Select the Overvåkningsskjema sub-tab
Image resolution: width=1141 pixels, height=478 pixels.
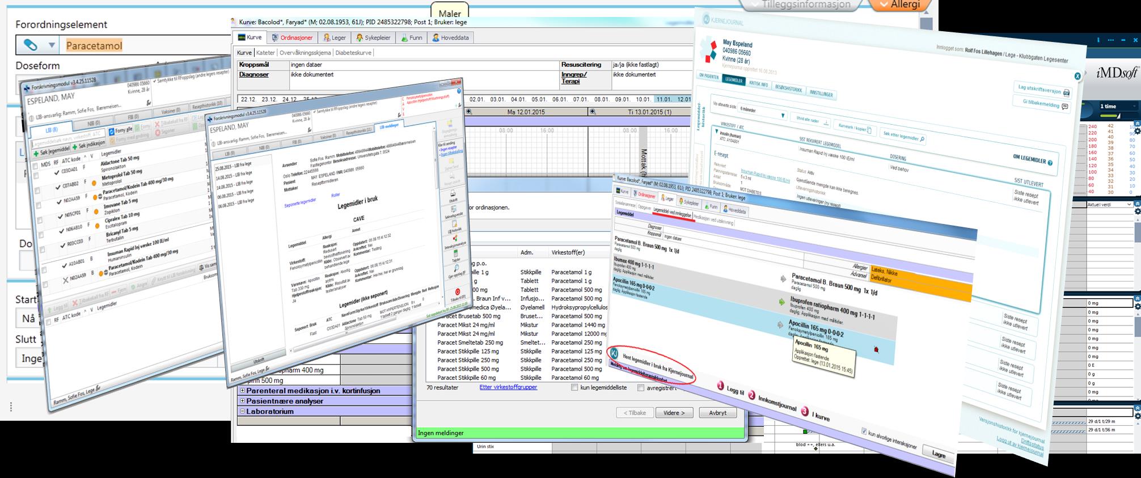(x=305, y=53)
